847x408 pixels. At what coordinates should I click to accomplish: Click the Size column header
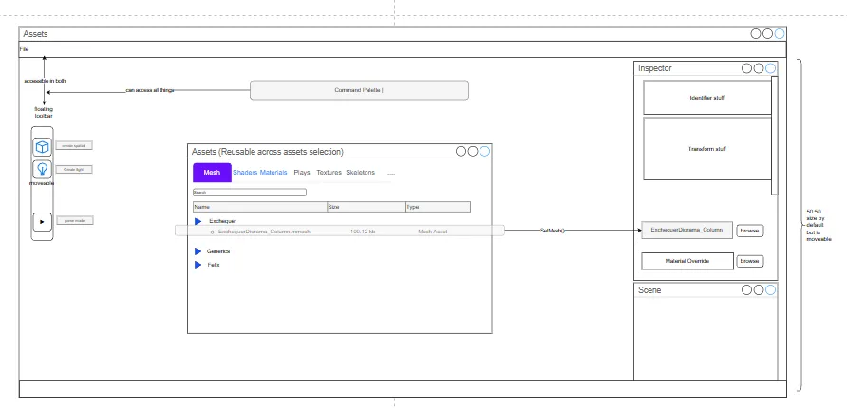[x=367, y=207]
